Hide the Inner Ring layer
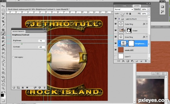This screenshot has width=170, height=104. (116, 37)
